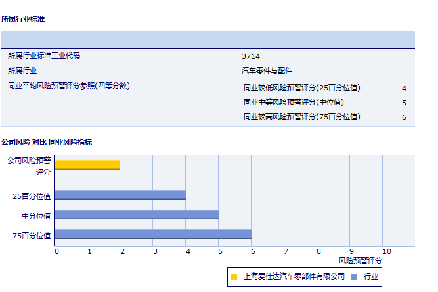Click the 同业较低风险预警评分(25百分位值) label

coord(301,88)
